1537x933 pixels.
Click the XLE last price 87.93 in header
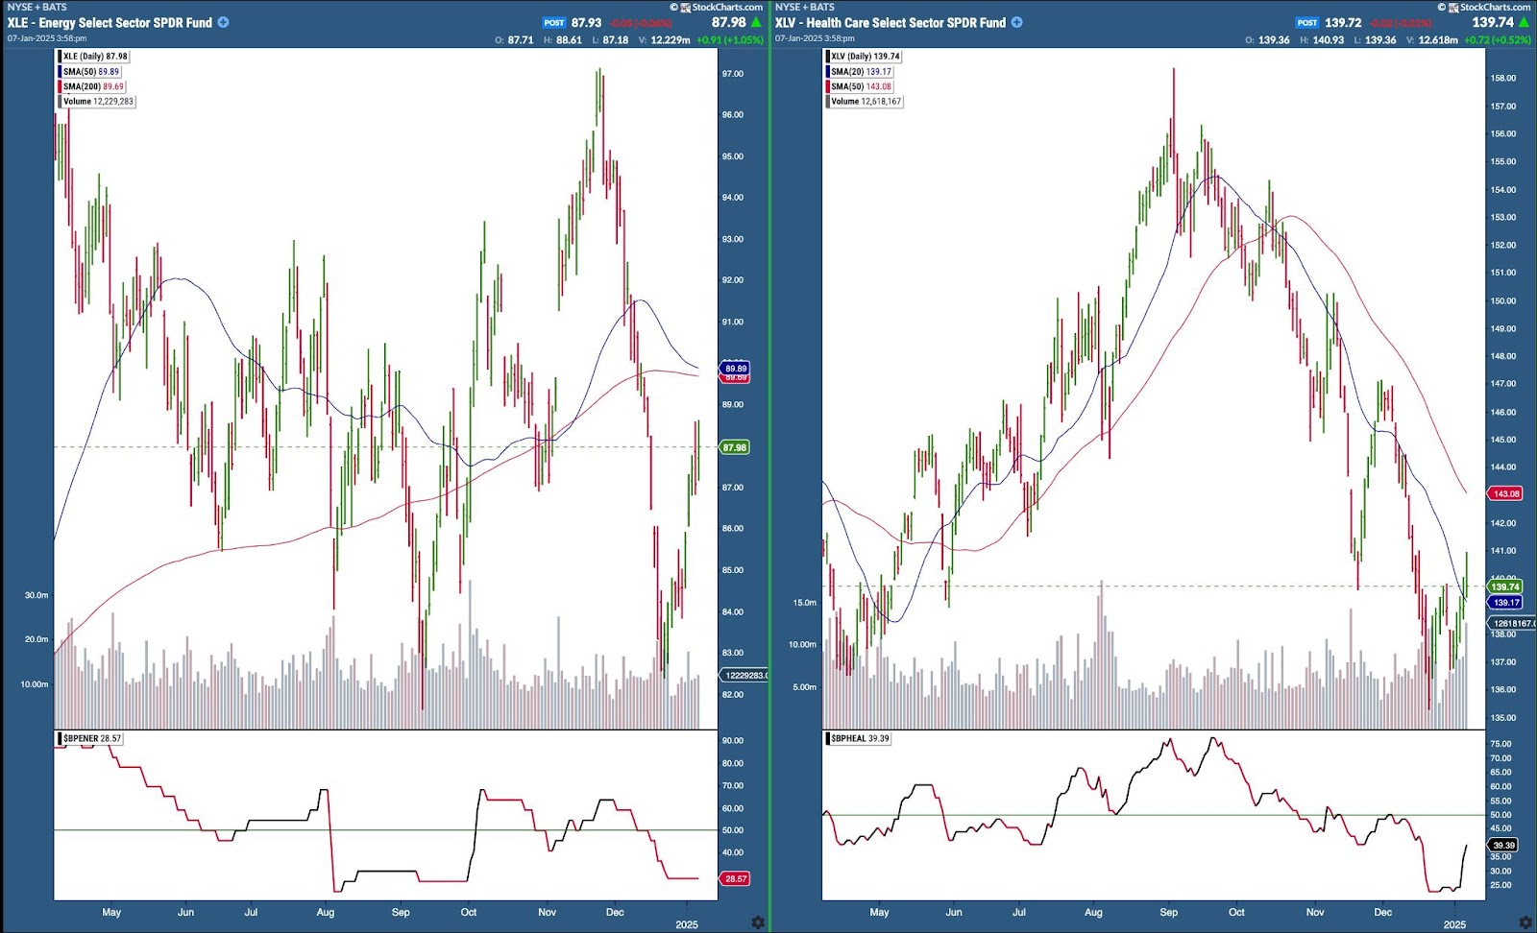(586, 23)
